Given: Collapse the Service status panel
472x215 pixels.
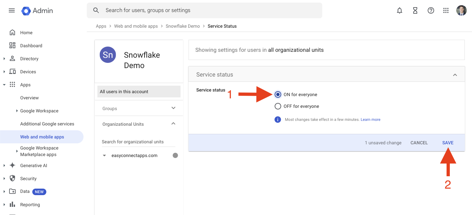Looking at the screenshot, I should point(455,75).
